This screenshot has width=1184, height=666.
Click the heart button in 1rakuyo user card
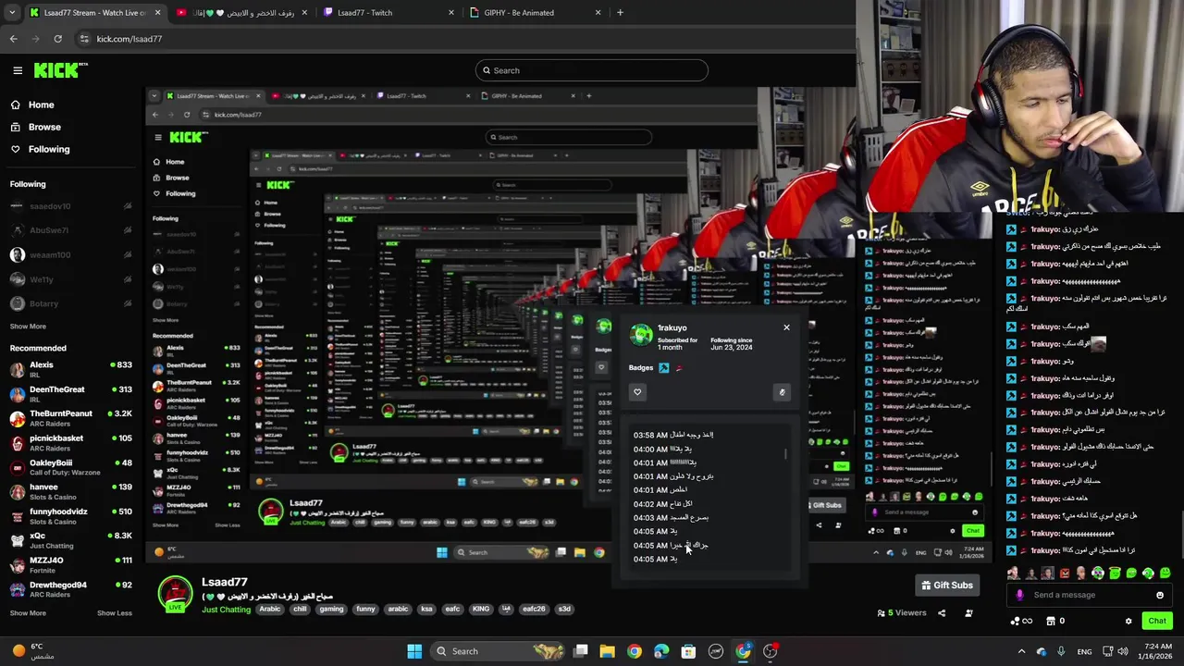[637, 392]
